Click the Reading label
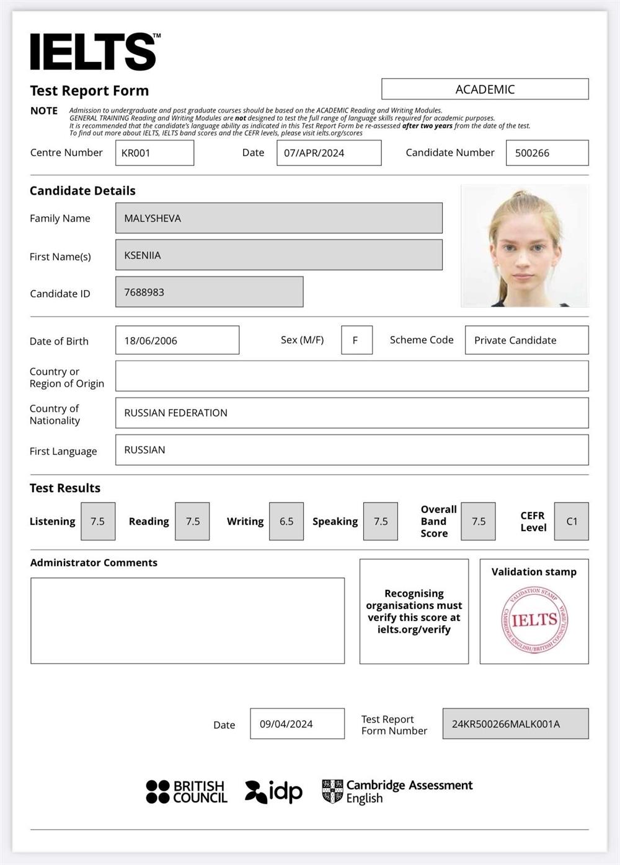The width and height of the screenshot is (620, 865). [149, 522]
